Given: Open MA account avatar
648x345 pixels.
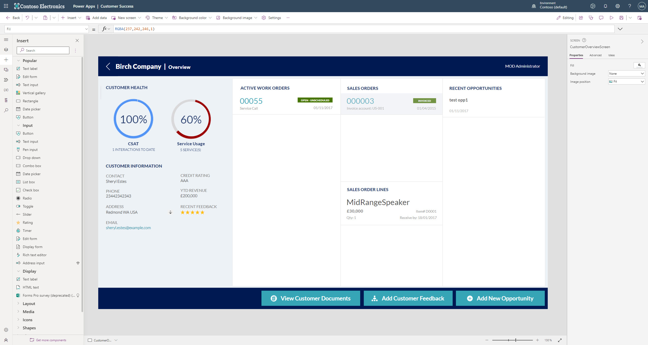Looking at the screenshot, I should pos(642,6).
